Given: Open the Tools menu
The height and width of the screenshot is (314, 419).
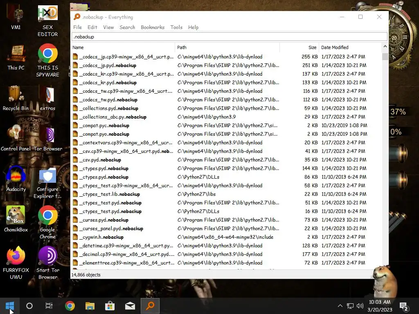Looking at the screenshot, I should tap(176, 27).
